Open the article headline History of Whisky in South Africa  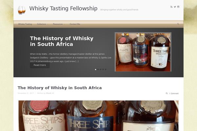pos(60,88)
